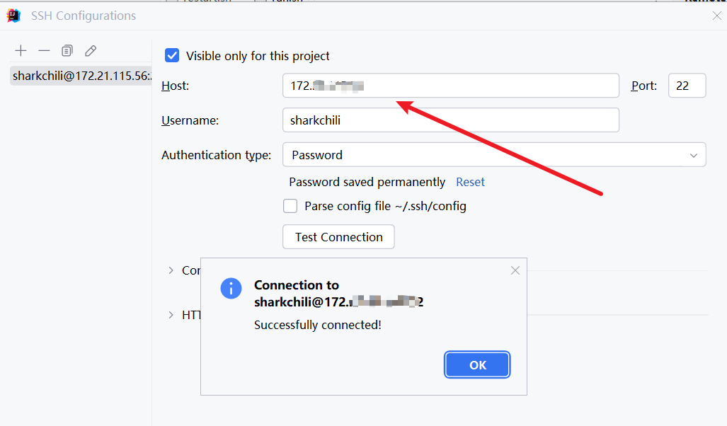Expand the HTT… section chevron
The image size is (727, 426).
point(171,315)
